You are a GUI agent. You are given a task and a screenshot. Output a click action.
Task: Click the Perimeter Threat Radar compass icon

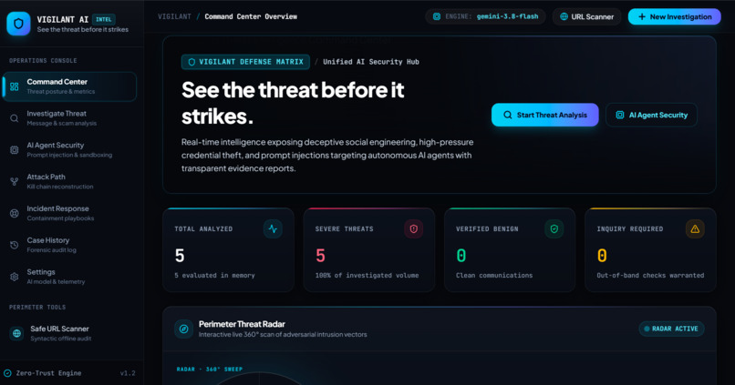click(184, 329)
